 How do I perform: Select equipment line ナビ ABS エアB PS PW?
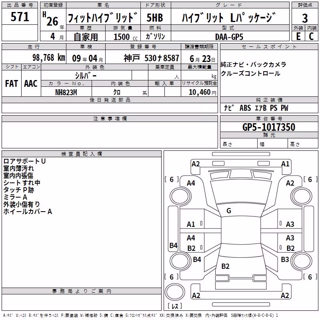coord(256,108)
